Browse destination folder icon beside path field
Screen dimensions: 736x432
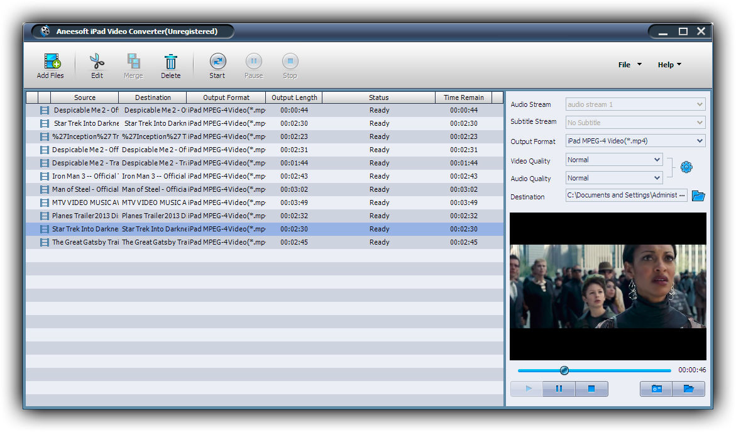click(698, 196)
